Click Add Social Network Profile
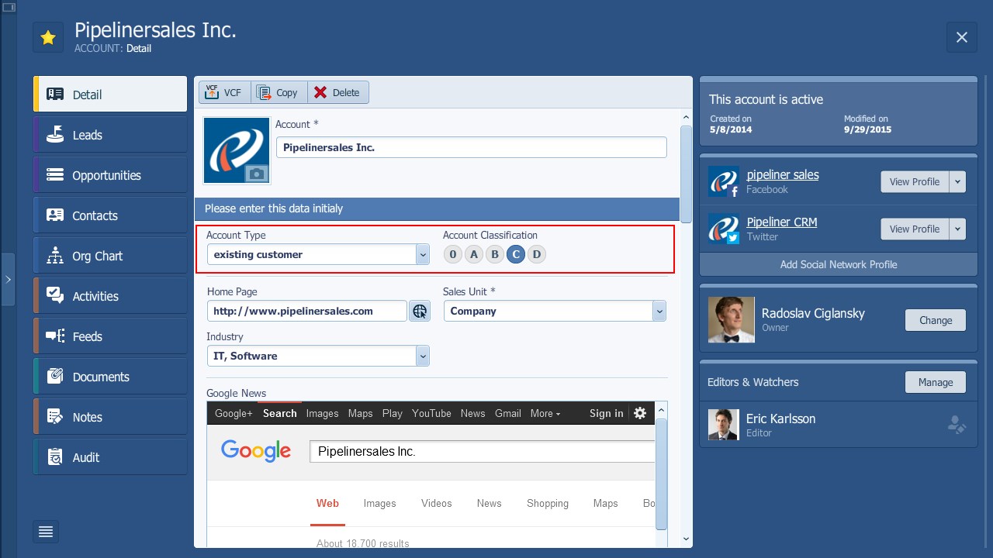This screenshot has height=558, width=993. point(838,264)
